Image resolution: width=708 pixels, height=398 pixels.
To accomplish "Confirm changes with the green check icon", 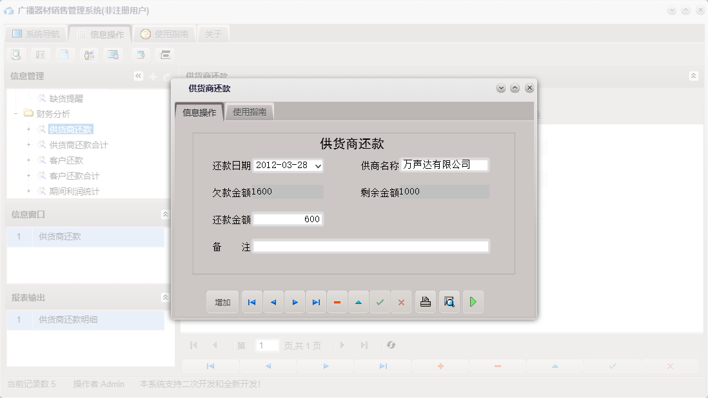I will [380, 301].
